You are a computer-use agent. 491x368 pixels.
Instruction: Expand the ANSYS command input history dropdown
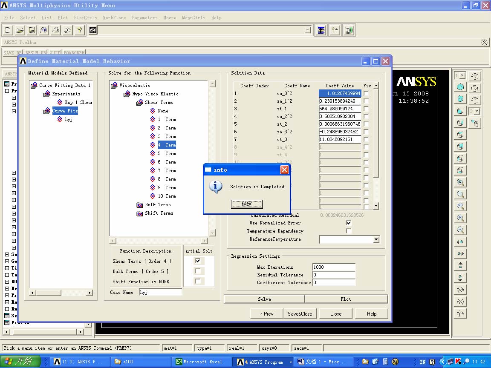pyautogui.click(x=308, y=30)
